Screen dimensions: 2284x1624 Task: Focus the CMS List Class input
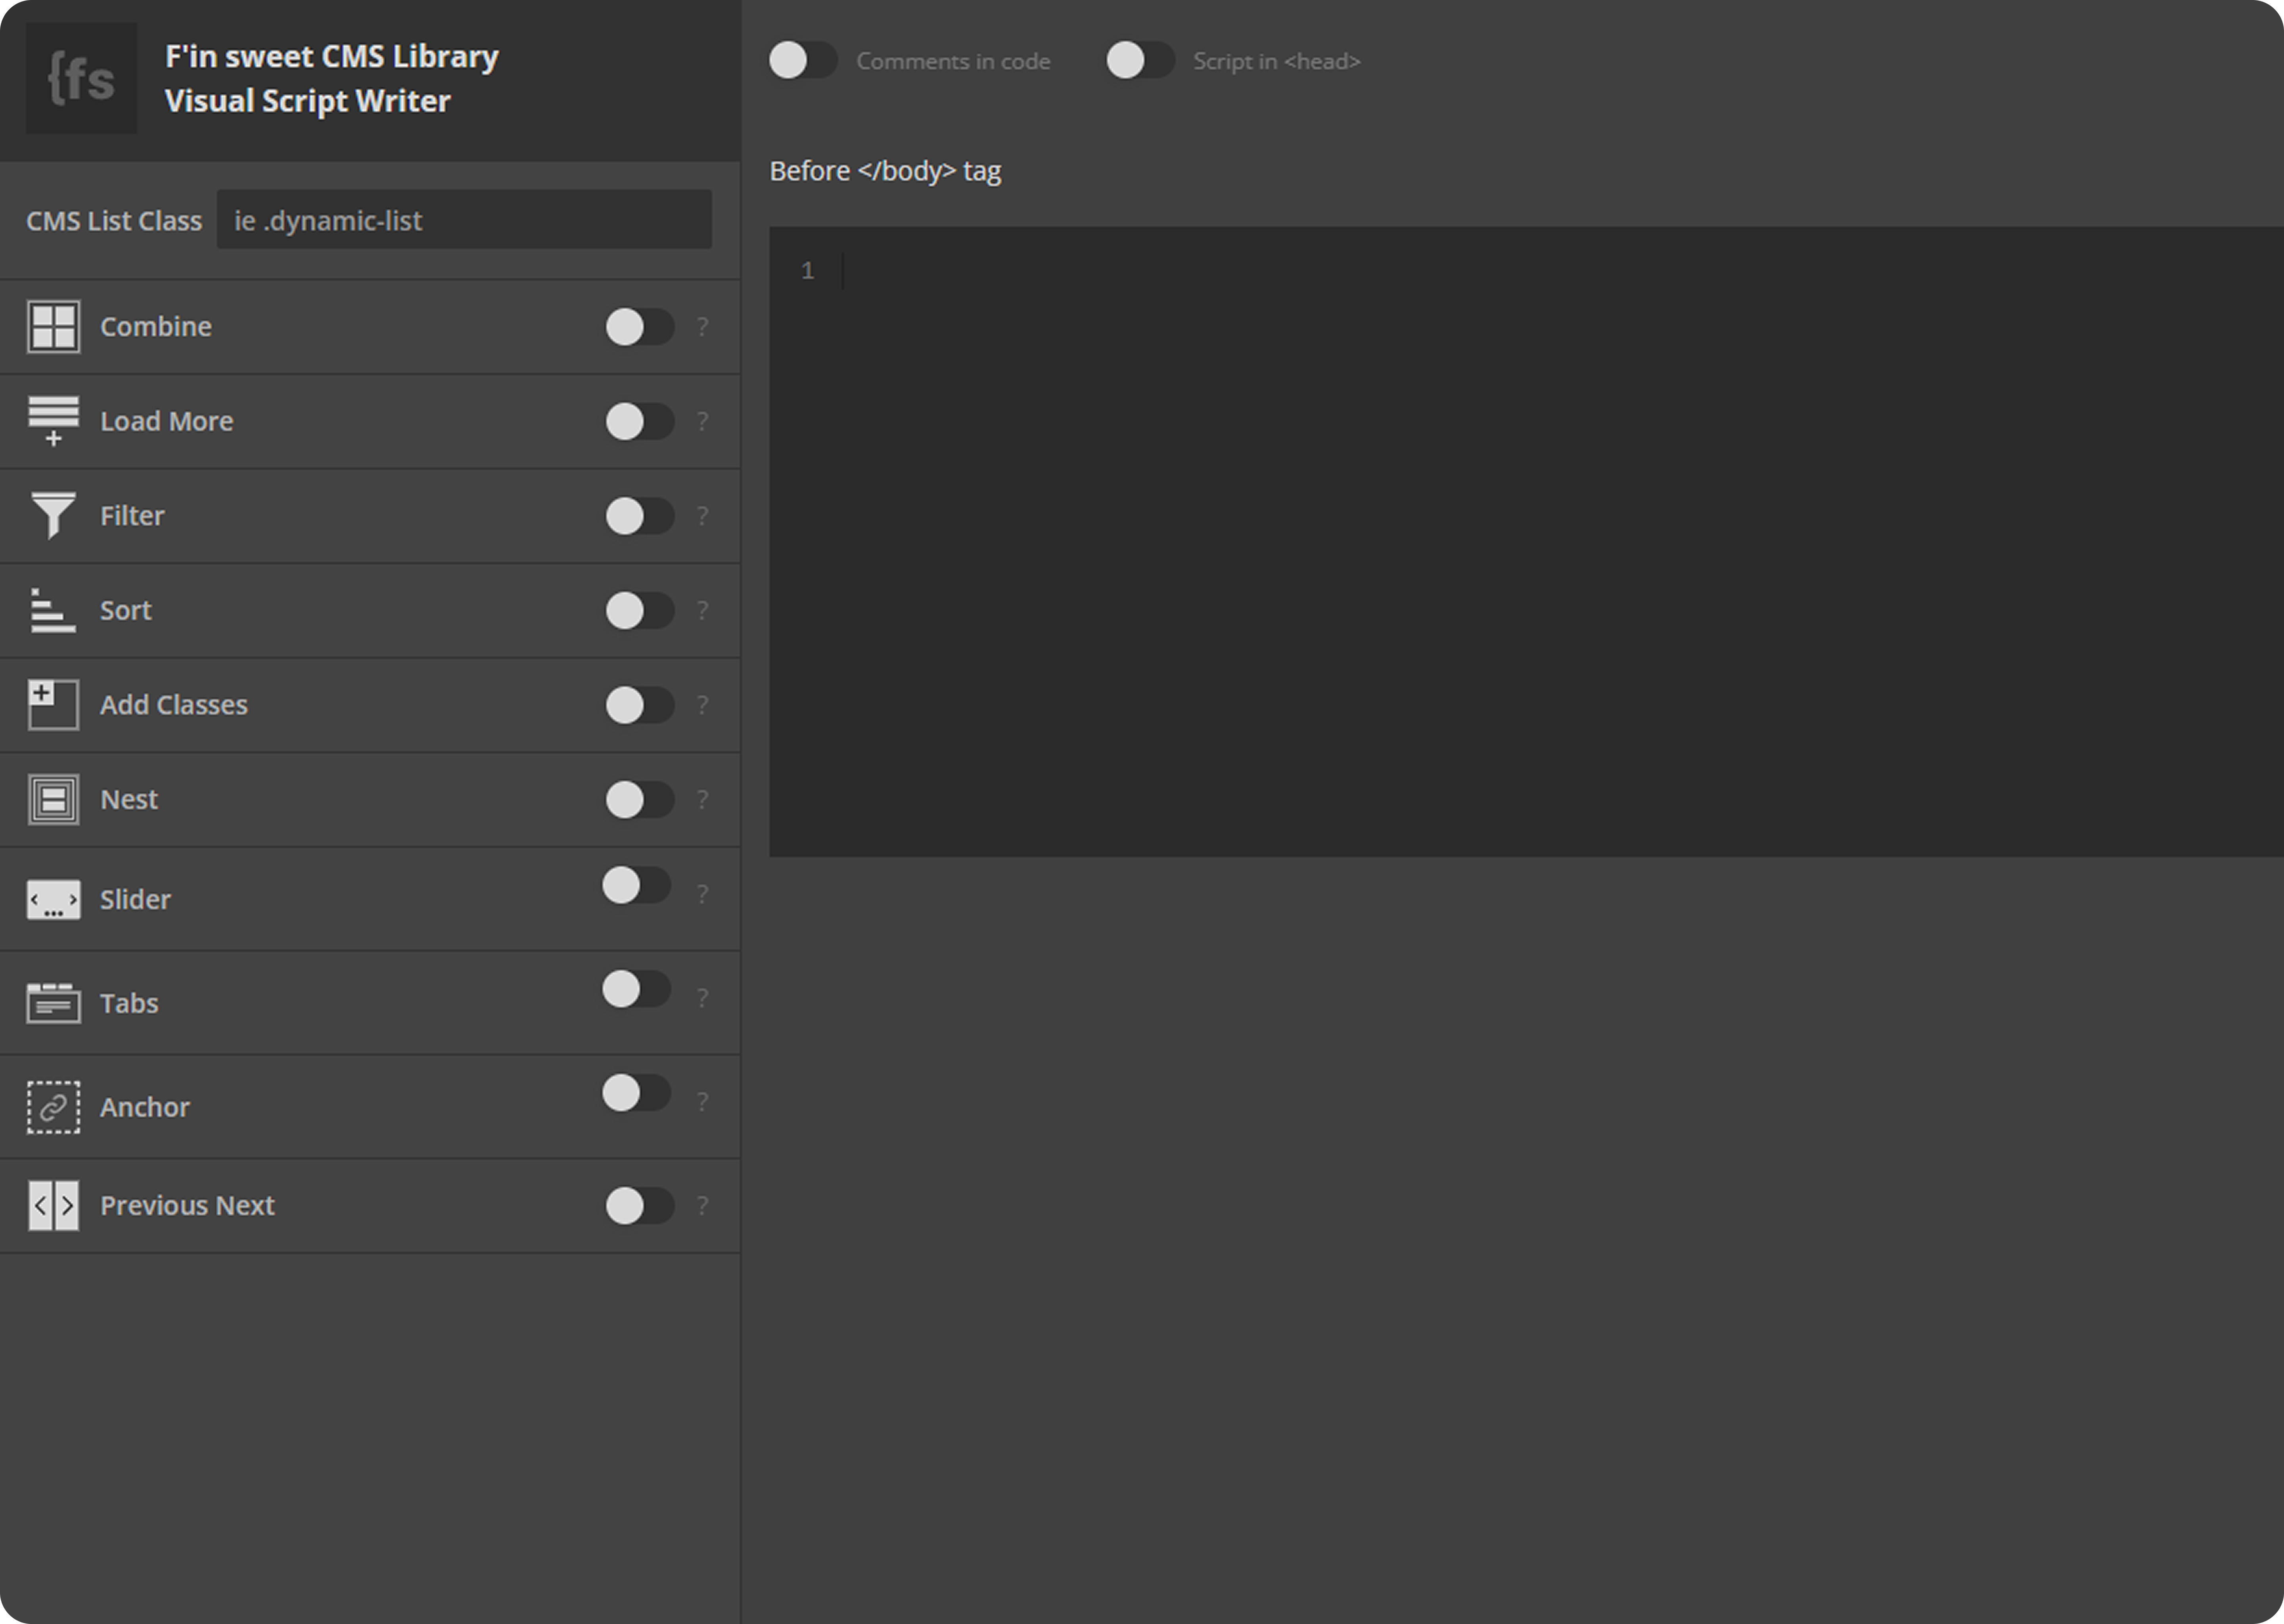click(464, 220)
